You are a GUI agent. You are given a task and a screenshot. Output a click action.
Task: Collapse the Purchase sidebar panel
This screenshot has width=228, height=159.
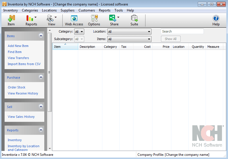coord(41,77)
